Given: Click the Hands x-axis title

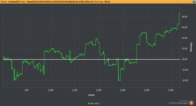Looking at the screenshot, I should [91, 95].
